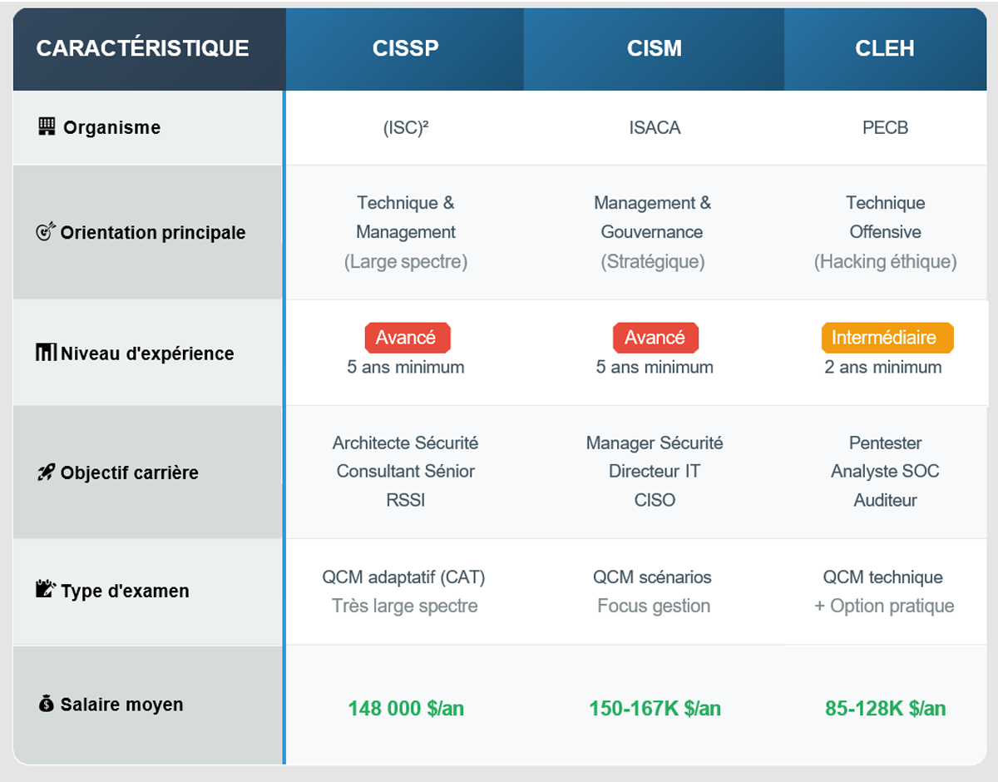Screen dimensions: 998x782
Task: Click the bar chart icon beside Niveau d'expérience
Action: point(46,353)
